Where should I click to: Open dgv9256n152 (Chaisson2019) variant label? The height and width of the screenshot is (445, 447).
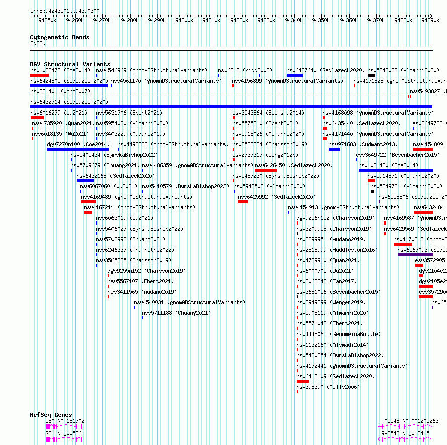336,218
